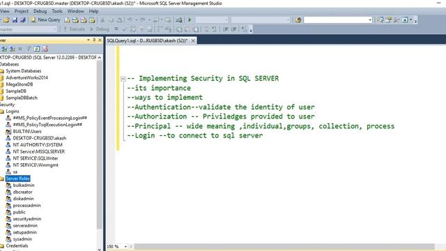Collapse the comment block outline toggle

tap(123, 79)
